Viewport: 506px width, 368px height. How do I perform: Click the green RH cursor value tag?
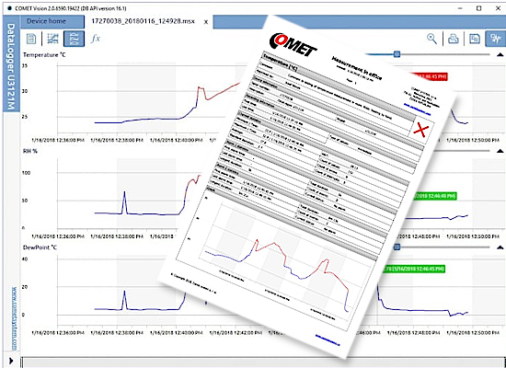(x=434, y=196)
